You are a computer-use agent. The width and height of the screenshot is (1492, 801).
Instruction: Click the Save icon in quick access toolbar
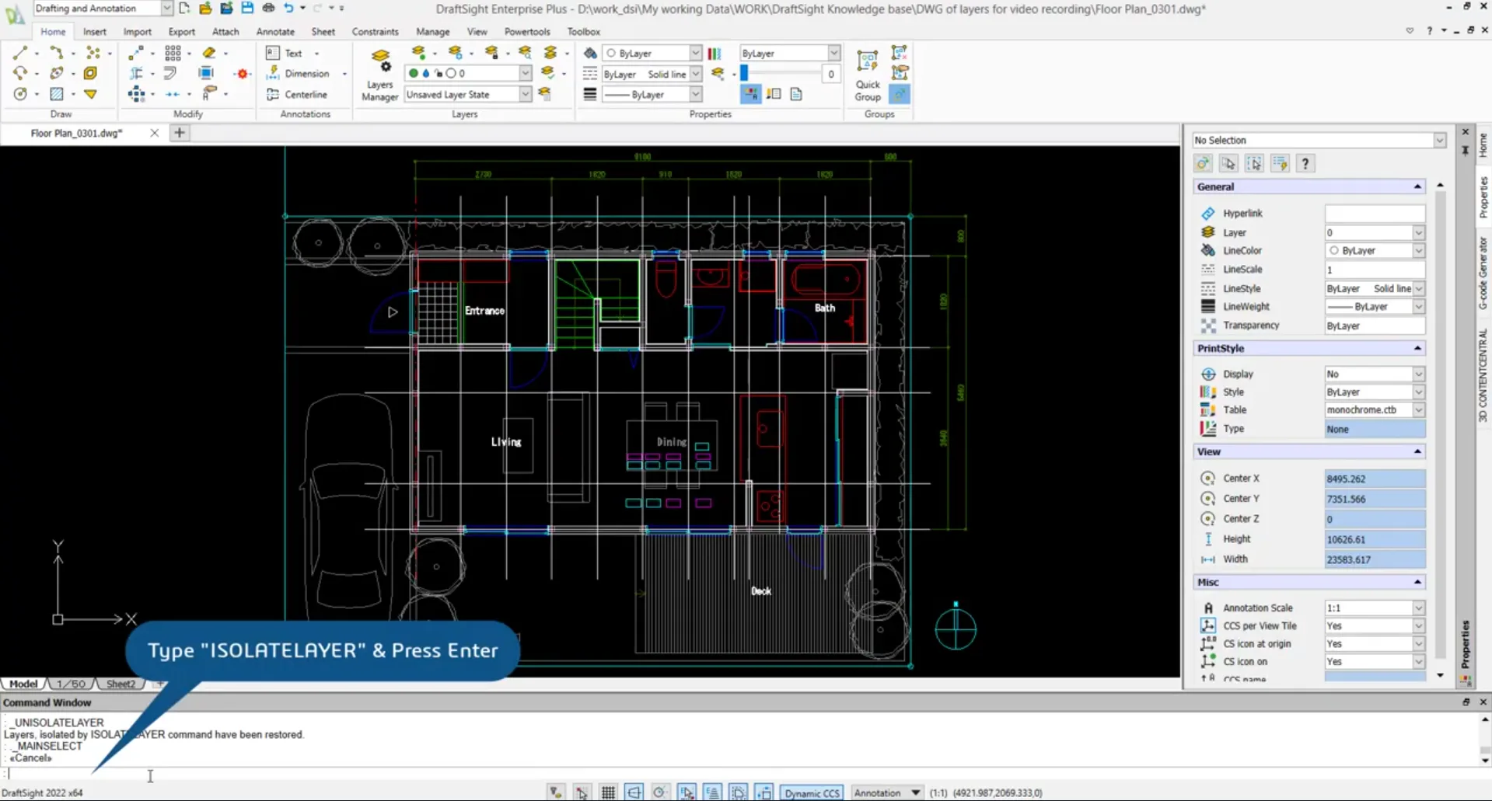[247, 8]
